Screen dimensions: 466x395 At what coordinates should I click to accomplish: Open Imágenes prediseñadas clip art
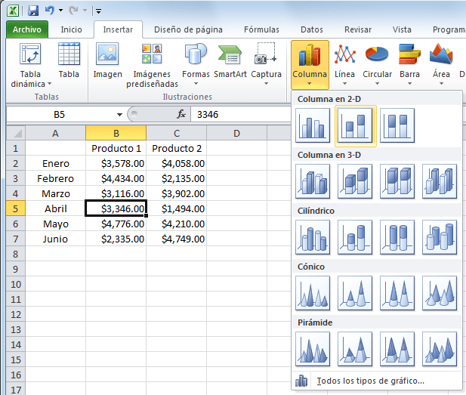pyautogui.click(x=152, y=66)
